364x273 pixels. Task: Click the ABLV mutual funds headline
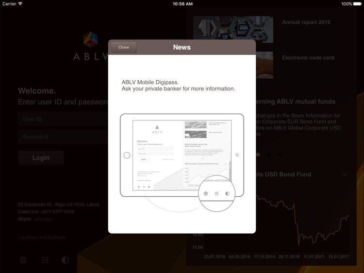click(x=296, y=102)
